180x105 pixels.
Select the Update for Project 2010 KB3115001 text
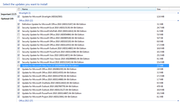point(50,97)
